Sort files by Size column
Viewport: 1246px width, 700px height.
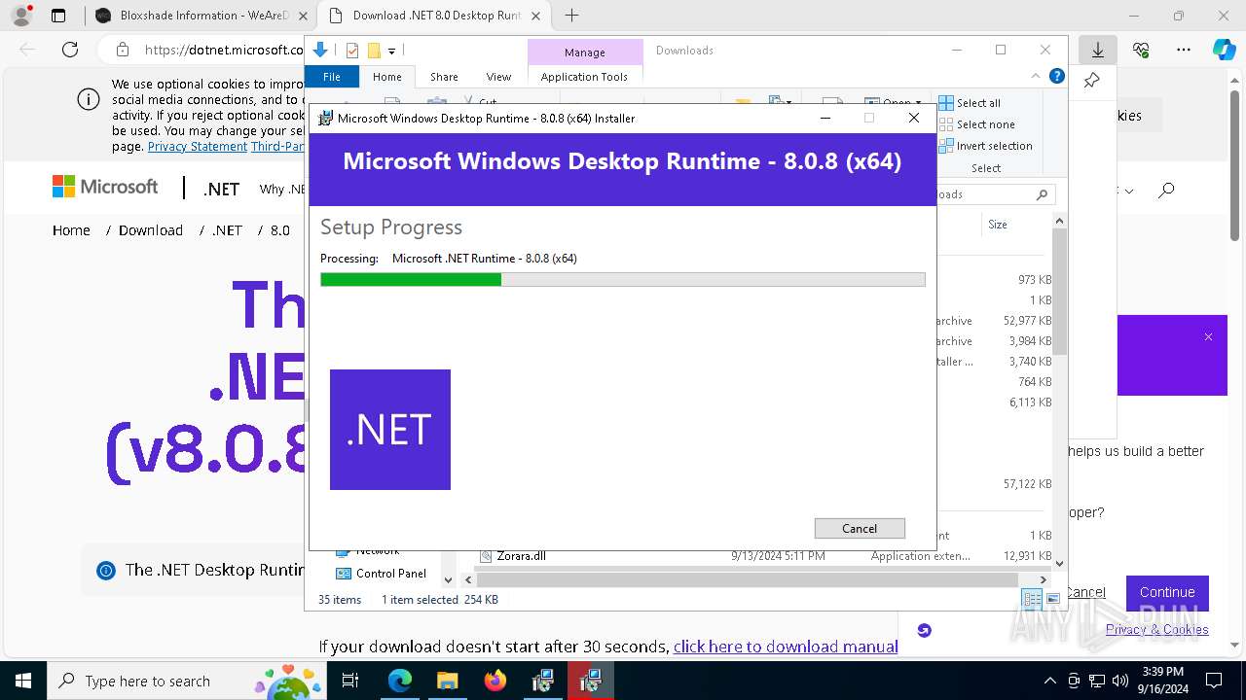point(998,225)
